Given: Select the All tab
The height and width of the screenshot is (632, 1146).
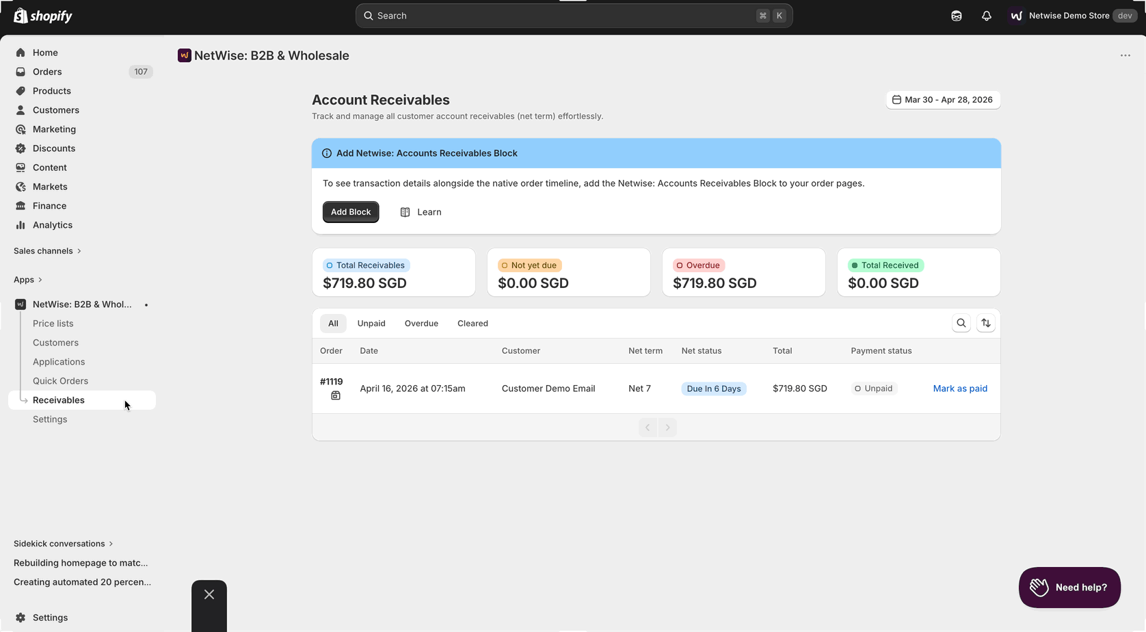Looking at the screenshot, I should point(333,324).
